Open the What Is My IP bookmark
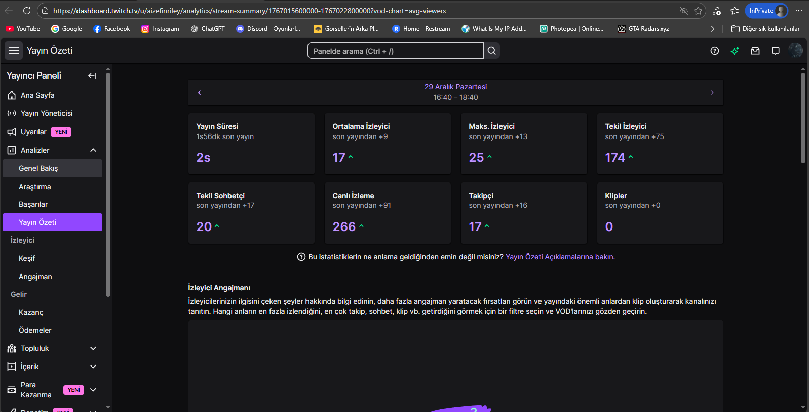This screenshot has width=809, height=412. [x=494, y=29]
